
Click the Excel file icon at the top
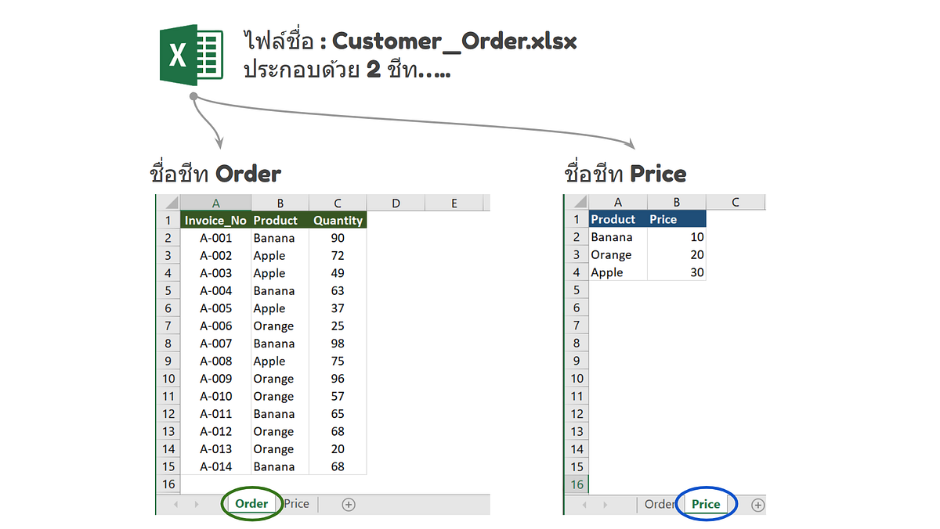(x=190, y=56)
